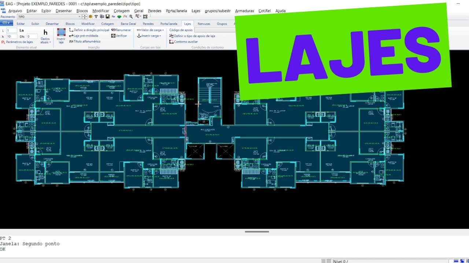The width and height of the screenshot is (469, 263).
Task: Click the blue shapes icon in the status bar
Action: [x=462, y=261]
